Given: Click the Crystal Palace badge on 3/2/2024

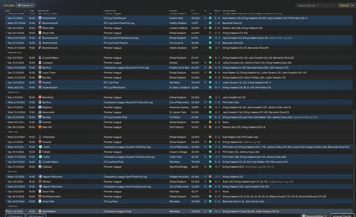Looking at the screenshot, I should coord(40,58).
